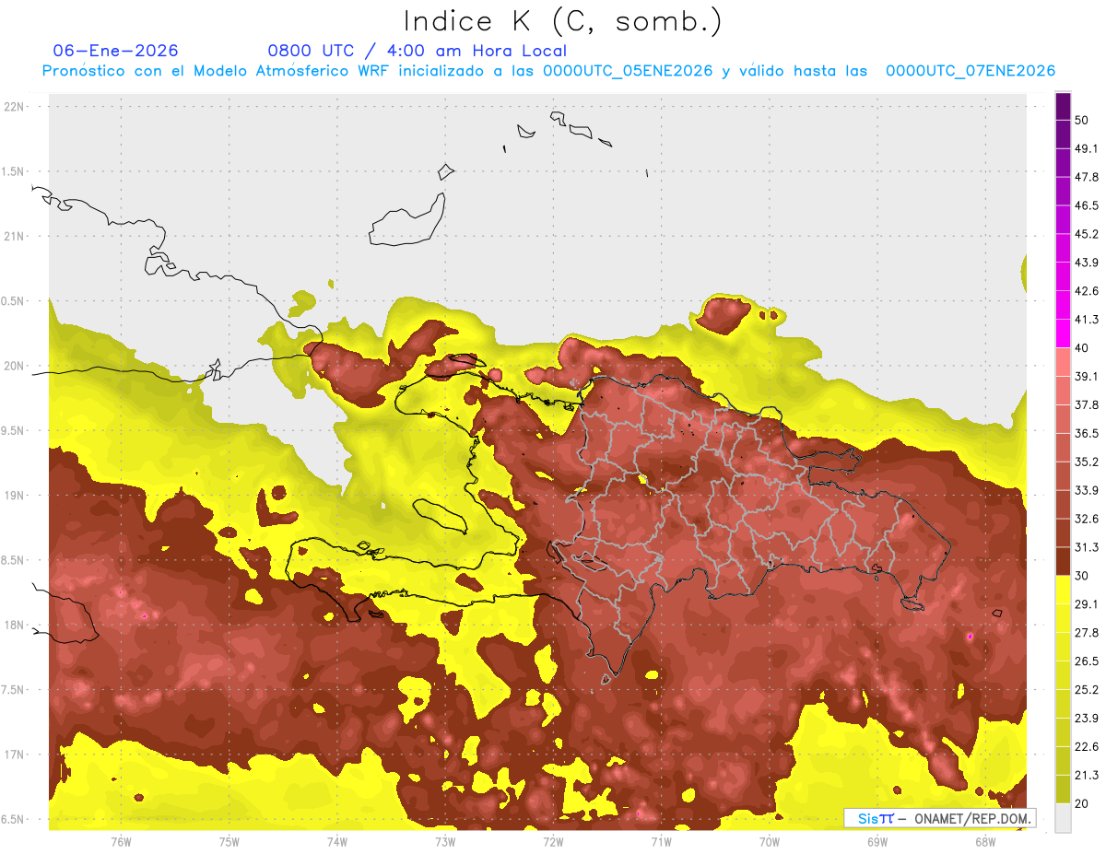The height and width of the screenshot is (854, 1106).
Task: Click the longitude label '71W'
Action: pyautogui.click(x=661, y=842)
